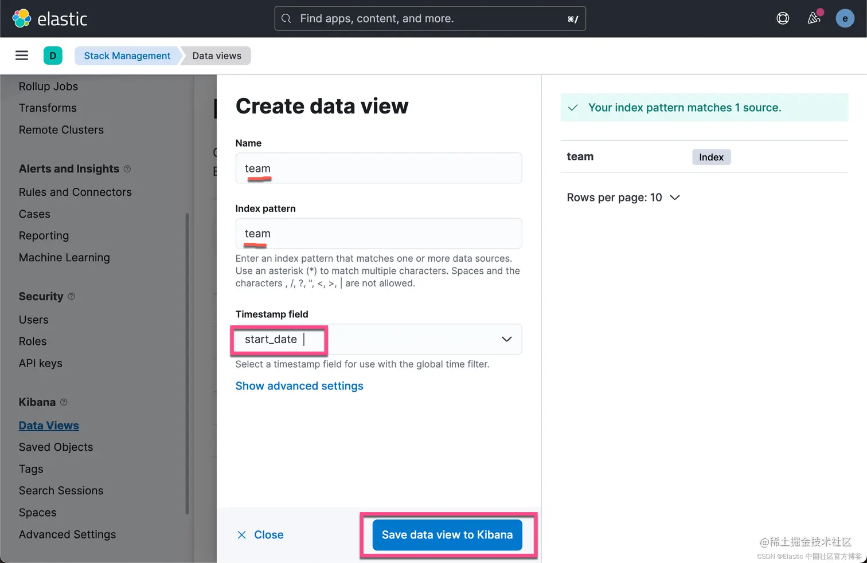Focus the global search field
The image size is (867, 563).
click(430, 18)
